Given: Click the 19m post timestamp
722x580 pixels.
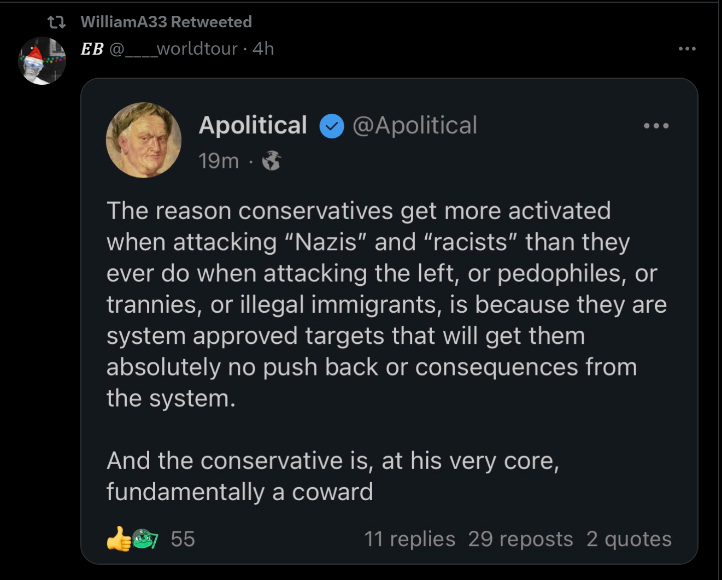Looking at the screenshot, I should click(218, 161).
